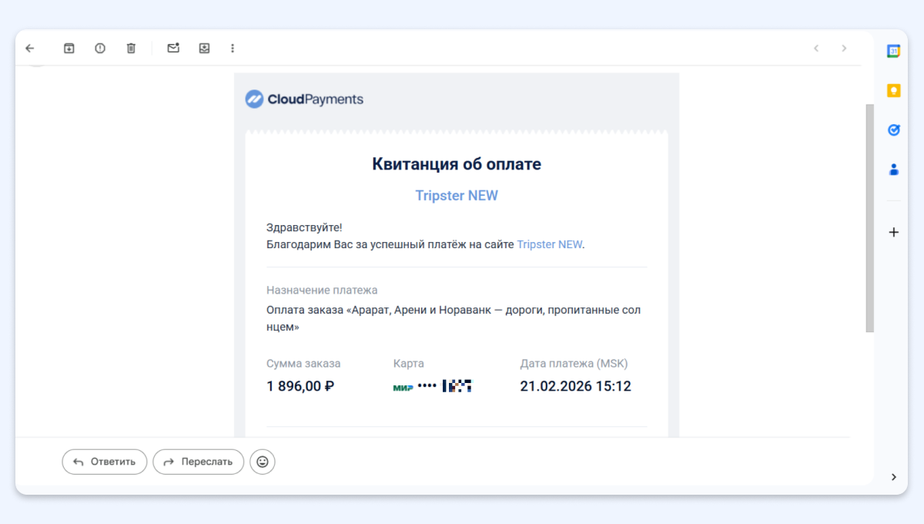The image size is (924, 524).
Task: Open Google Tasks in side panel
Action: pyautogui.click(x=893, y=129)
